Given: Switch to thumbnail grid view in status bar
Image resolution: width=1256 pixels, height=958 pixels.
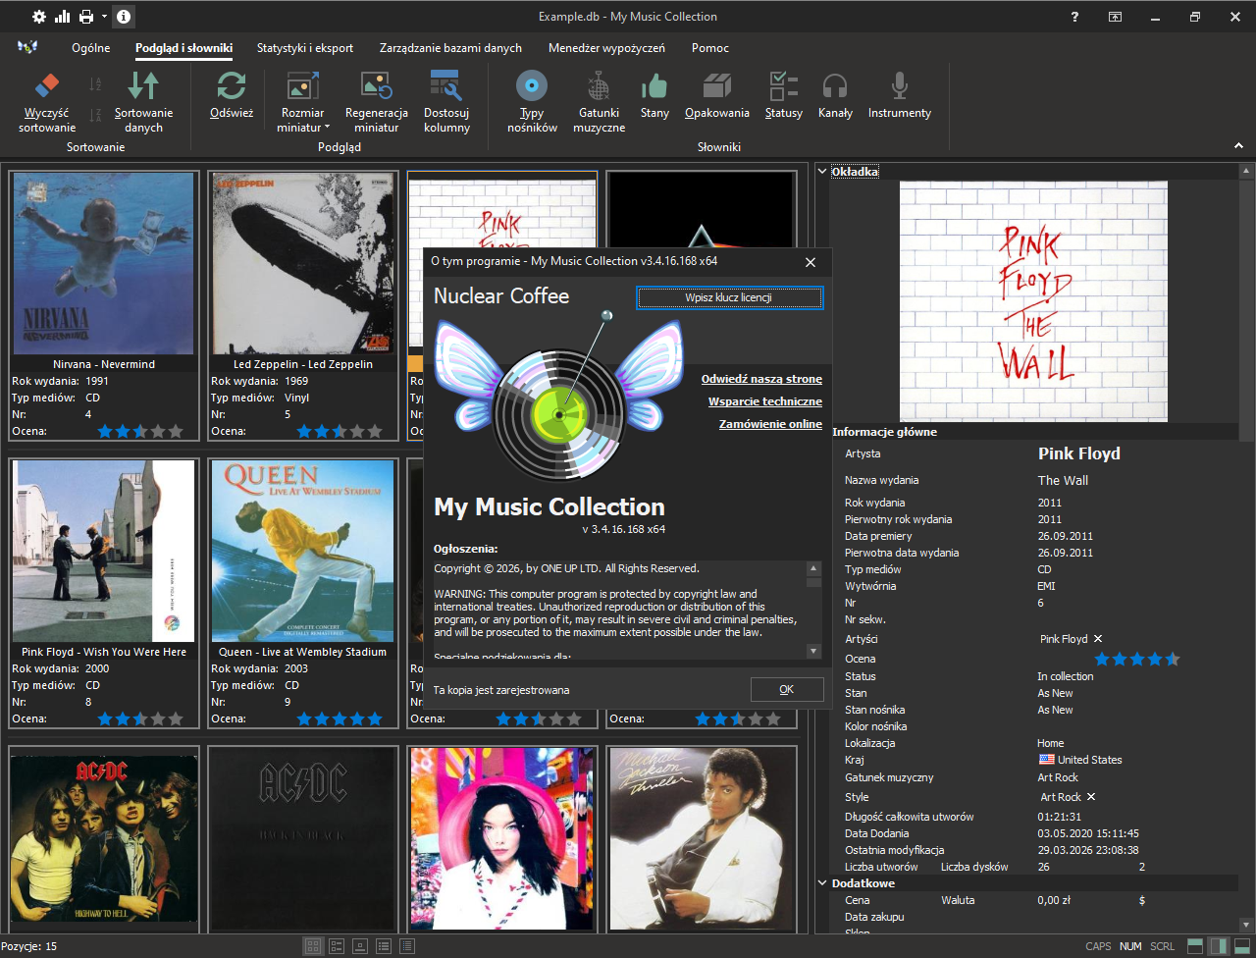Looking at the screenshot, I should [313, 946].
